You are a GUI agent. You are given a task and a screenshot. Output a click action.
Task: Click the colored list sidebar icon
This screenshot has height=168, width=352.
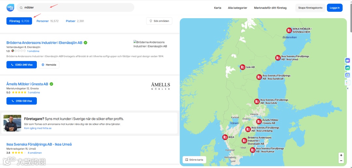click(347, 83)
